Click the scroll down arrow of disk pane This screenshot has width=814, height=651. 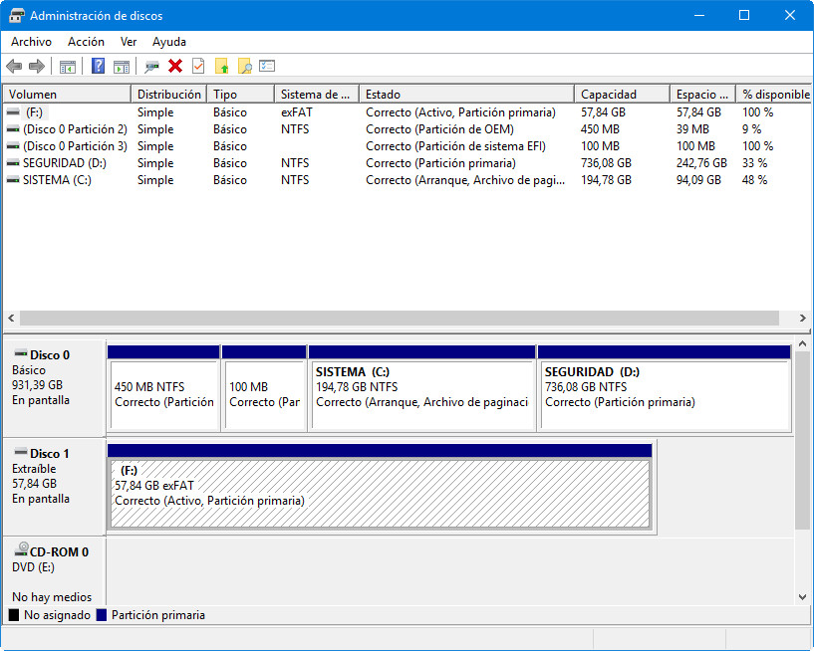click(803, 597)
